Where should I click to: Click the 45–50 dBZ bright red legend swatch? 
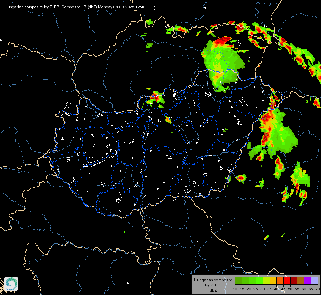click(287, 281)
